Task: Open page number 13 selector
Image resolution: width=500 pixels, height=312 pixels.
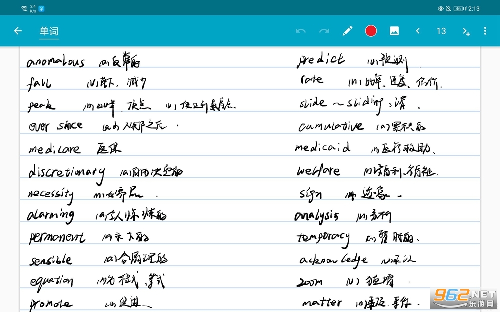Action: 441,31
